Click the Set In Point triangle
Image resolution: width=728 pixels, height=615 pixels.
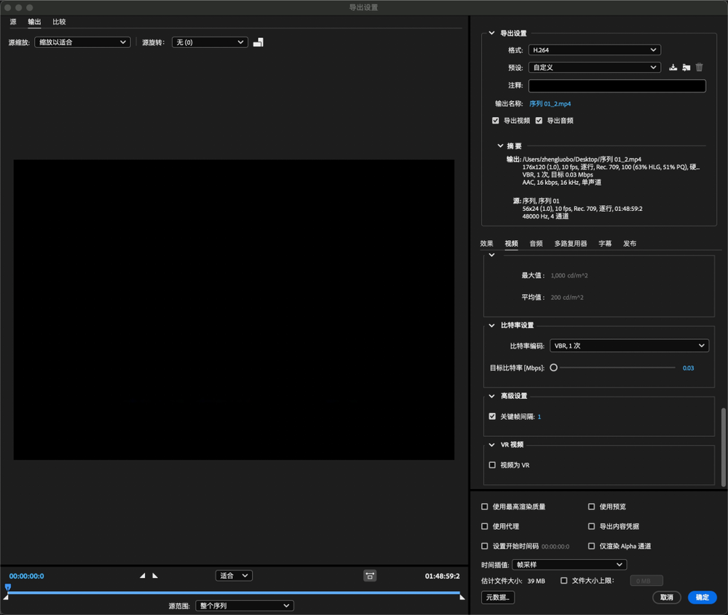tap(143, 576)
